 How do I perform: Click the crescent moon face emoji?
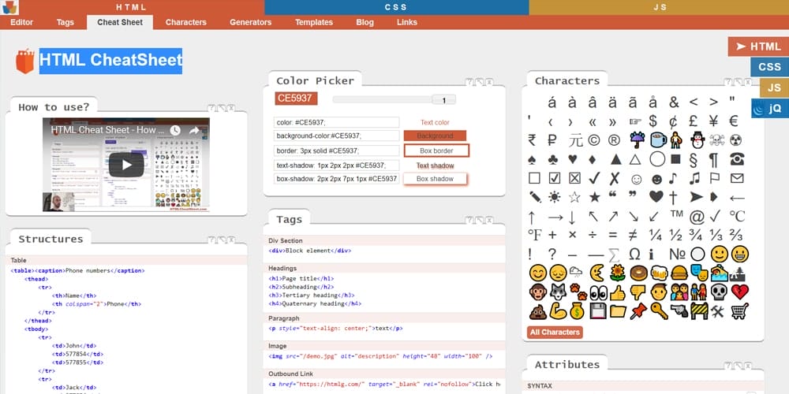point(596,273)
